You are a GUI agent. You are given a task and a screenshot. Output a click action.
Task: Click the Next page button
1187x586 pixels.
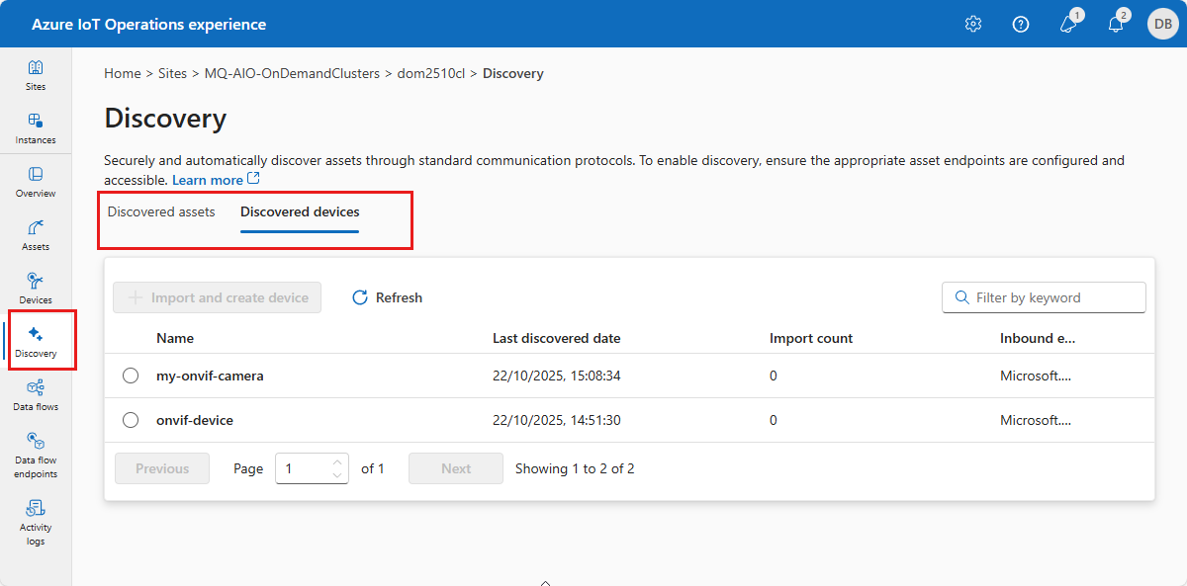(x=456, y=468)
